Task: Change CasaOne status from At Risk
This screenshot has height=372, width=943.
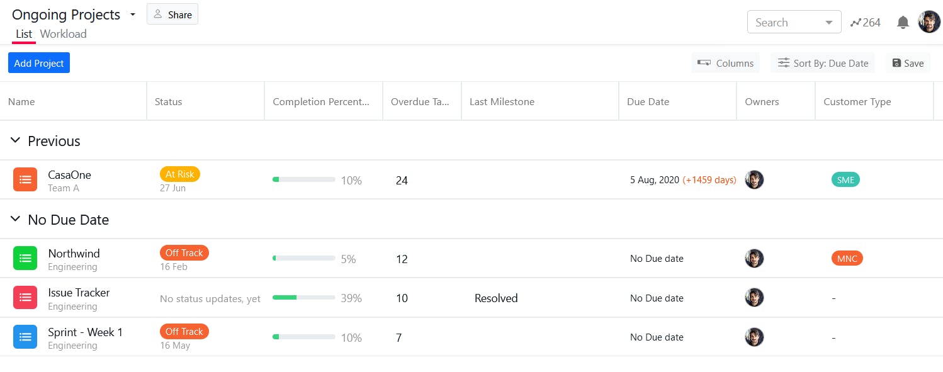Action: coord(180,174)
